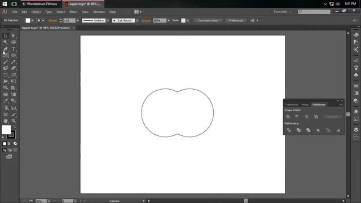361x203 pixels.
Task: Set paint mode to Color
Action: [5, 144]
